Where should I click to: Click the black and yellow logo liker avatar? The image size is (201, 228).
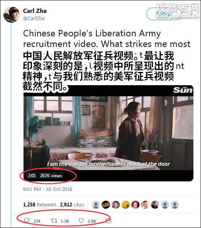tap(106, 205)
